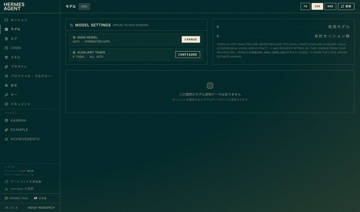This screenshot has width=360, height=212.
Task: Click the 合計セッション数 stat label
Action: [332, 36]
